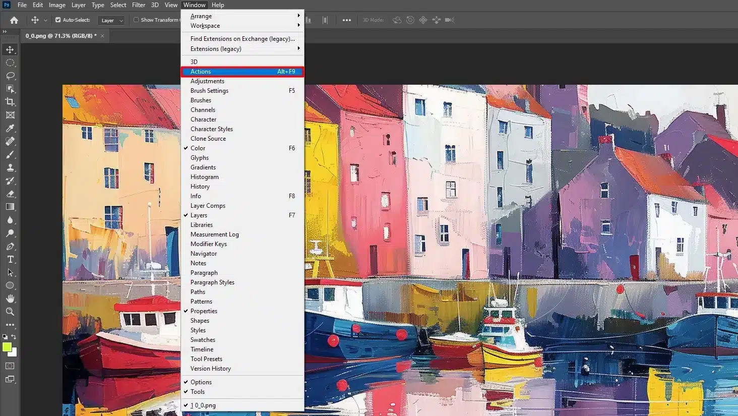The width and height of the screenshot is (738, 416).
Task: Click Find Extensions on Exchange (legacy)
Action: click(242, 39)
